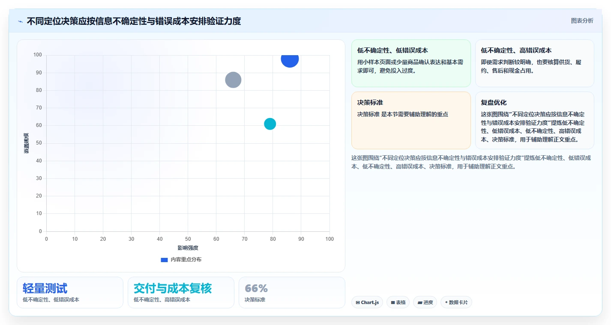
Task: Toggle the 内容重点分布 legend swatch
Action: (x=164, y=260)
